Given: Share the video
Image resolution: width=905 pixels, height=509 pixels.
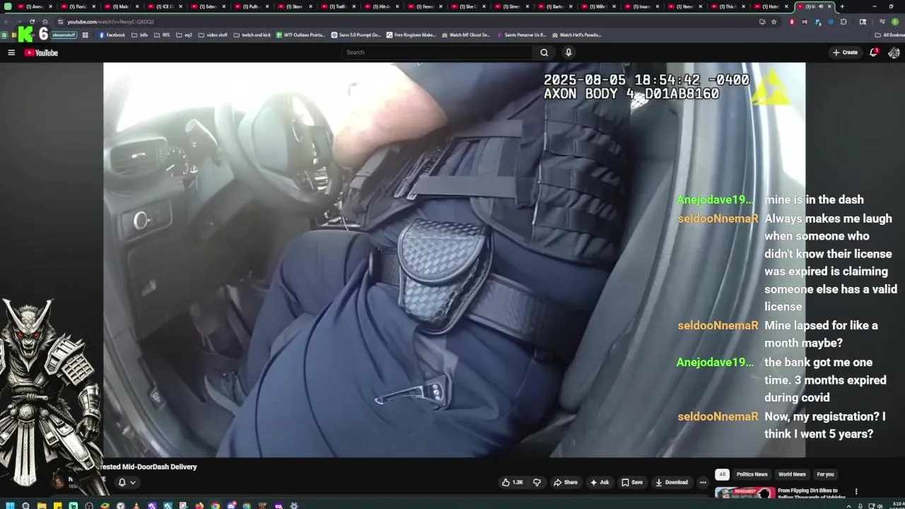Looking at the screenshot, I should 566,482.
